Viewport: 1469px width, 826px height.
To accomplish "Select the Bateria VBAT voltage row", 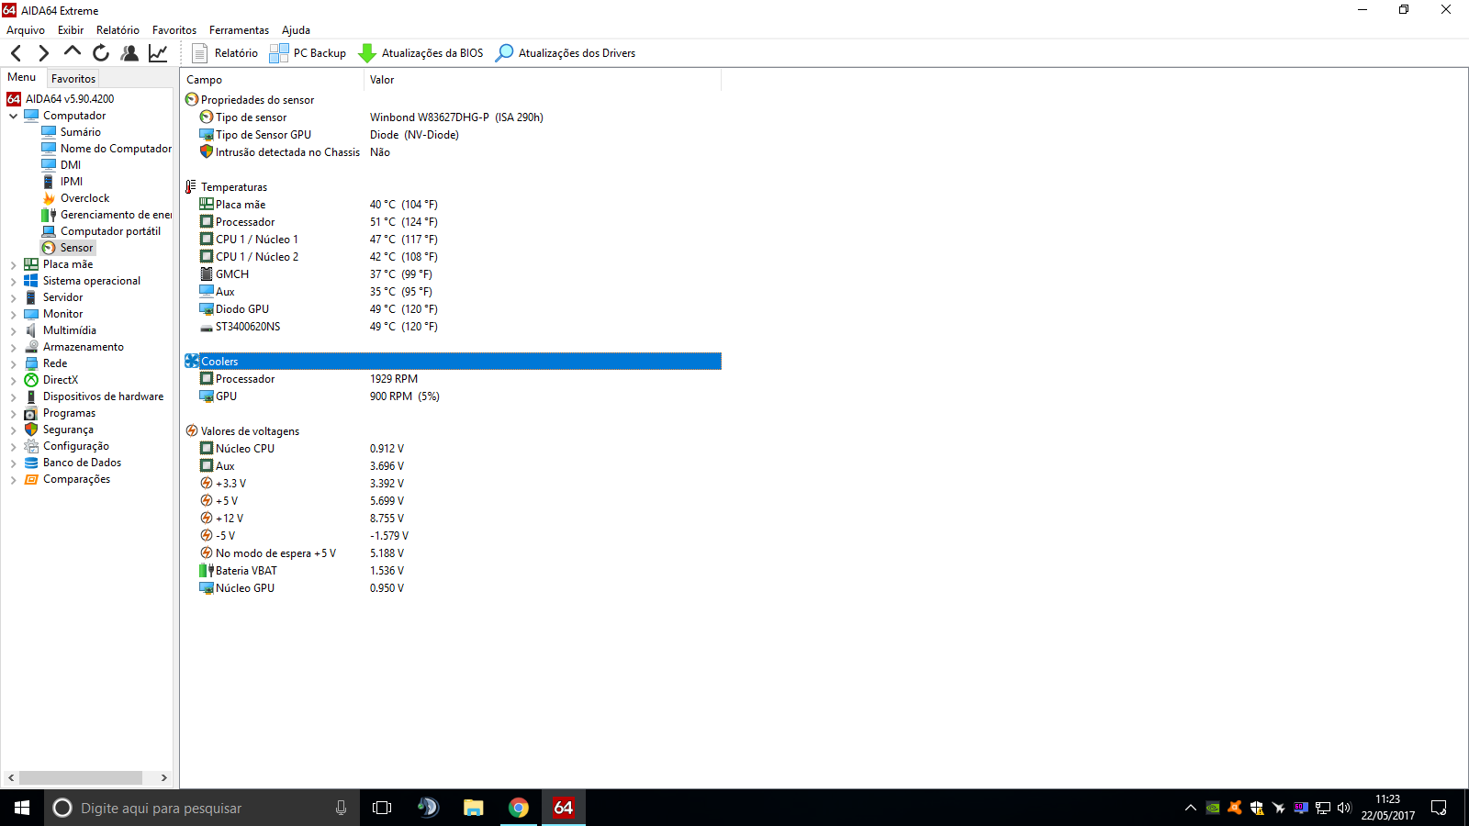I will click(453, 571).
